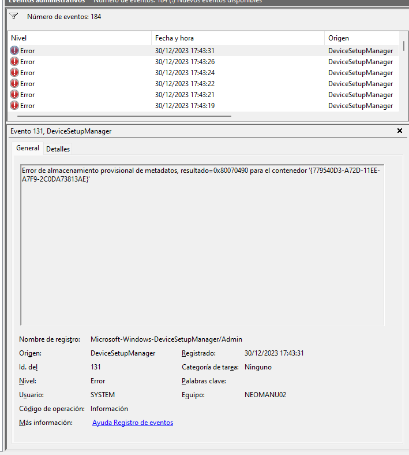Screen dimensions: 409x455
Task: Sort events by Nivel column
Action: click(x=79, y=38)
